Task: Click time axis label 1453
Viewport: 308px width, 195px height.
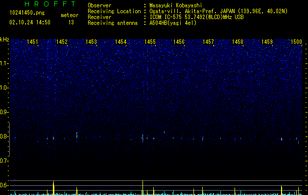Action: (x=92, y=41)
